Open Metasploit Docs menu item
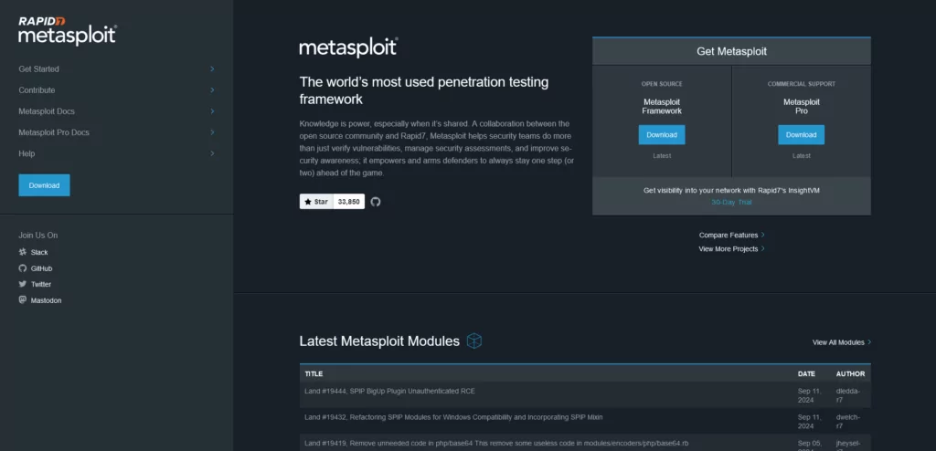 [x=47, y=111]
